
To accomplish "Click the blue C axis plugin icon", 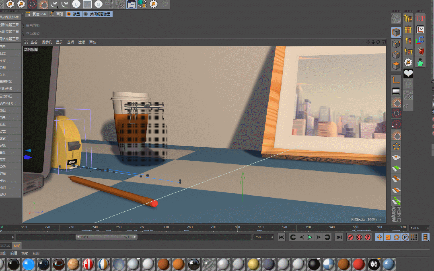I will tap(420, 40).
